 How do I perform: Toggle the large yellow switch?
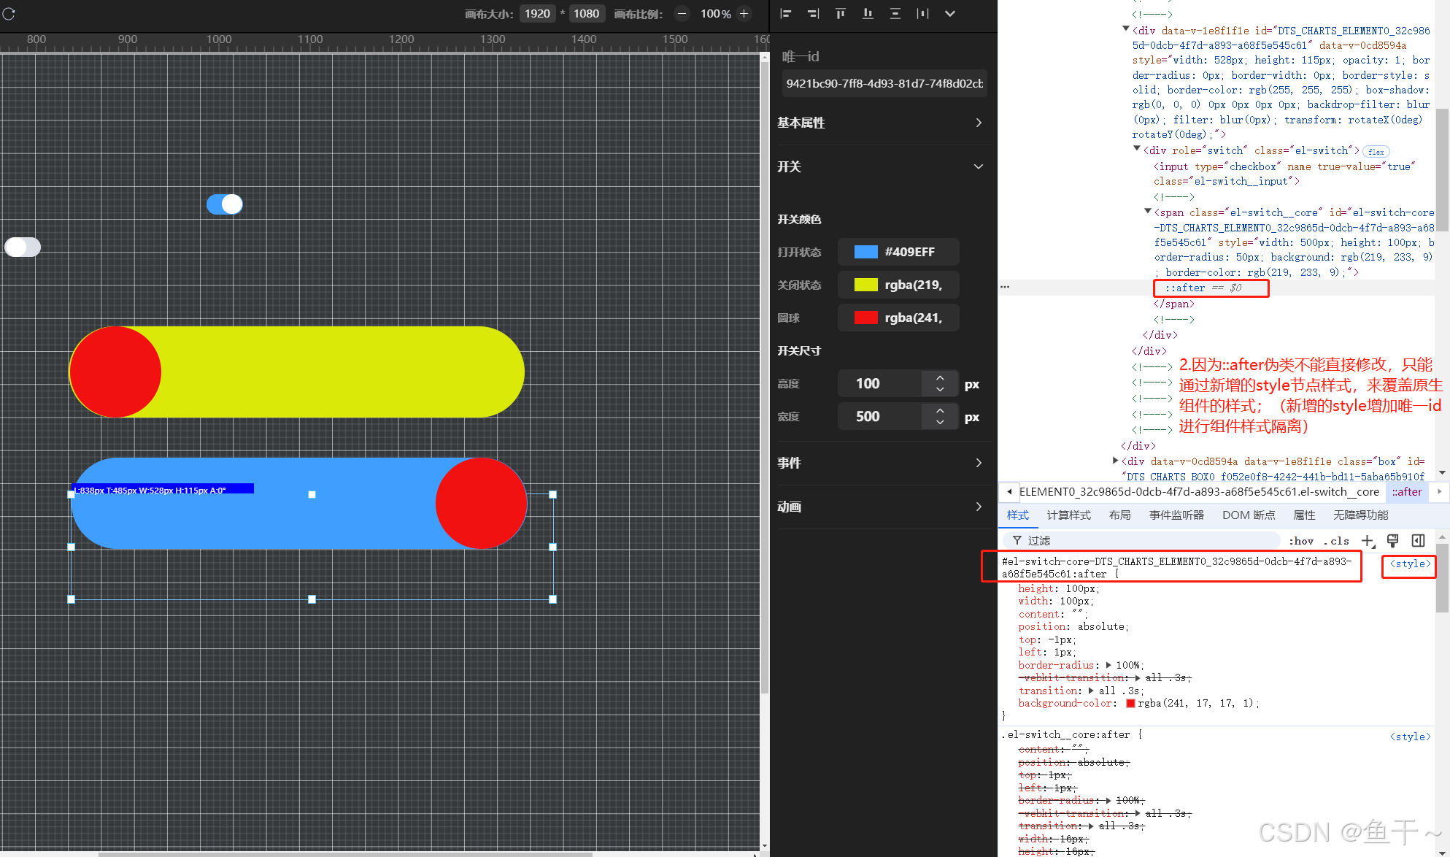296,372
